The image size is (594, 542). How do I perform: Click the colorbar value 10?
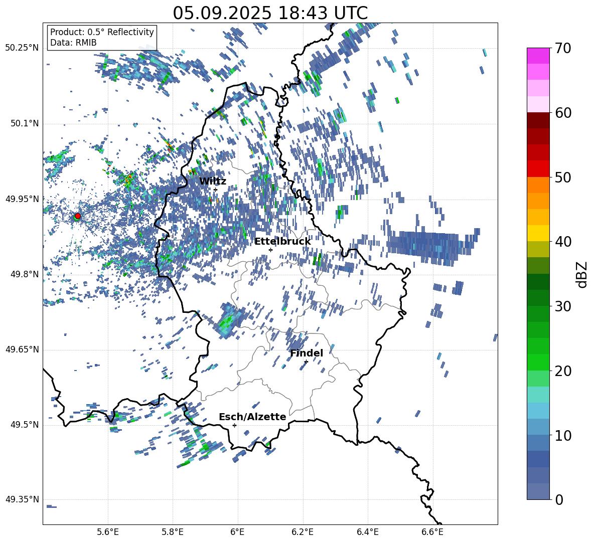563,436
